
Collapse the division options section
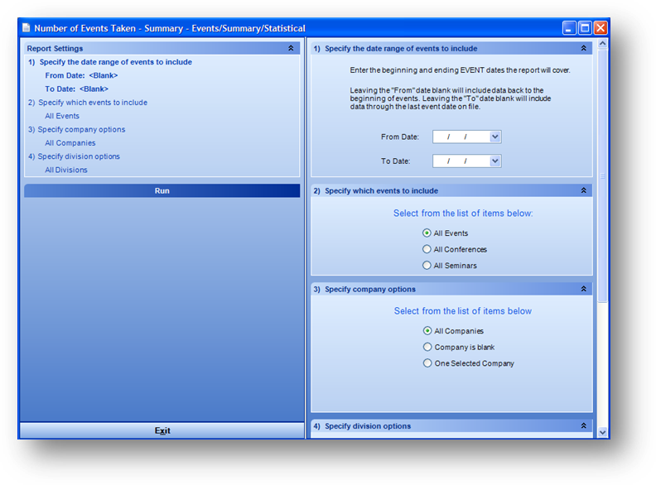(584, 426)
